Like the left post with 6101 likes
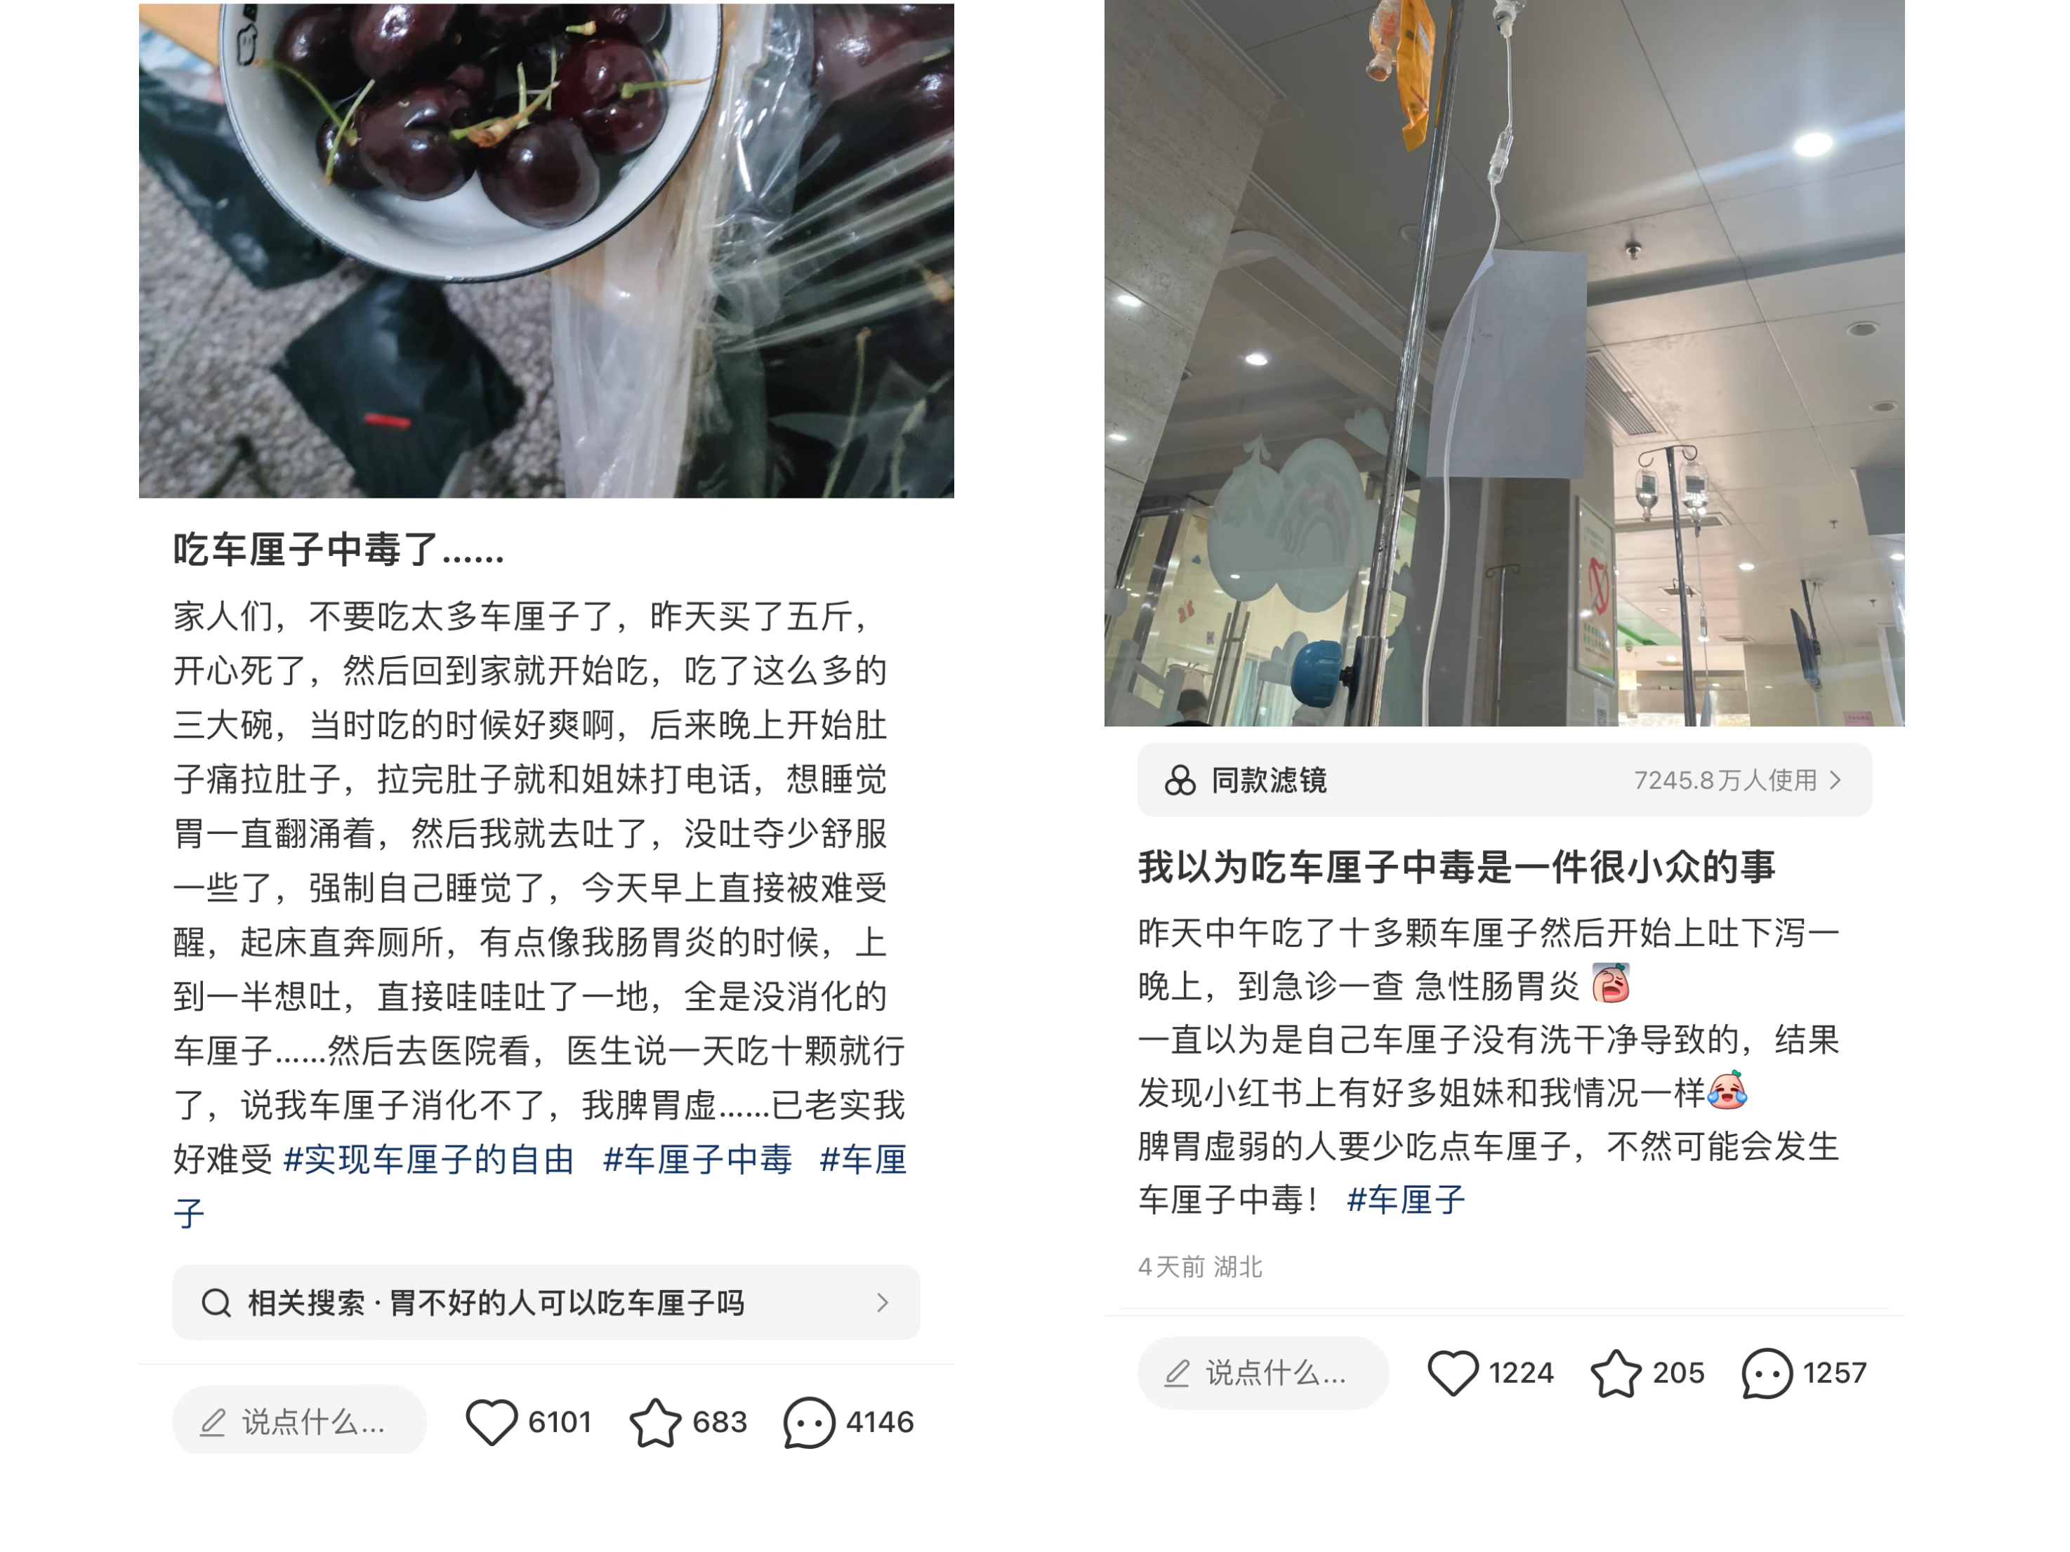The width and height of the screenshot is (2070, 1552). 492,1422
